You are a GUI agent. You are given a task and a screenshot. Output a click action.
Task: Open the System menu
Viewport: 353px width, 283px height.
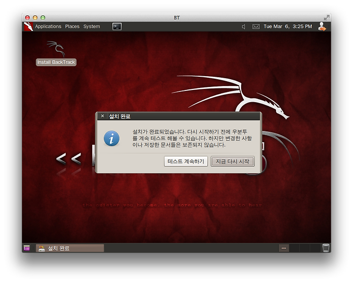(92, 26)
